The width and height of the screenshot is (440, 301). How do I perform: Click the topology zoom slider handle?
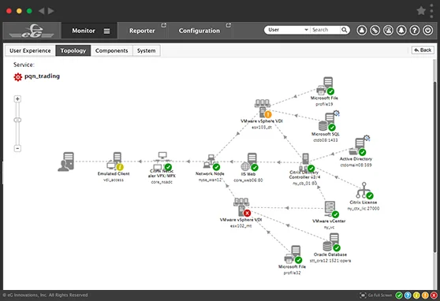(17, 120)
